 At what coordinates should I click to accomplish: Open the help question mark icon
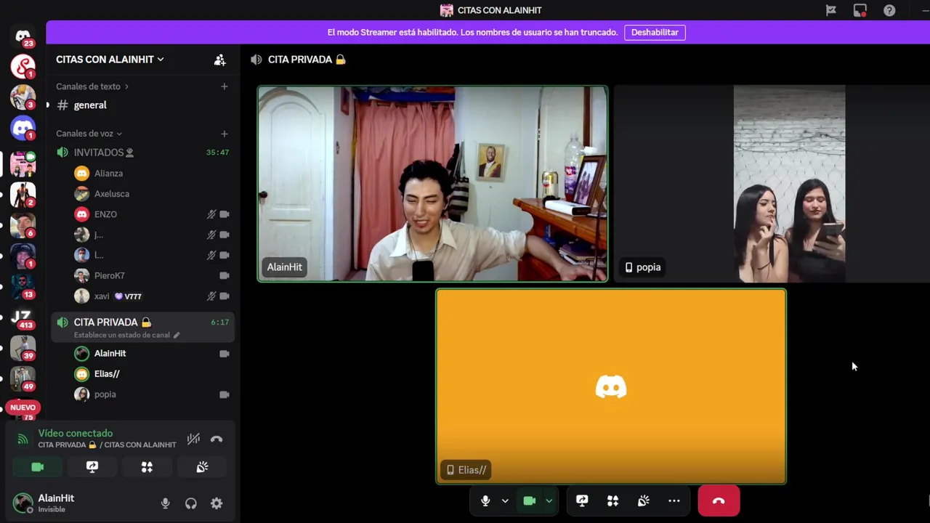(889, 10)
